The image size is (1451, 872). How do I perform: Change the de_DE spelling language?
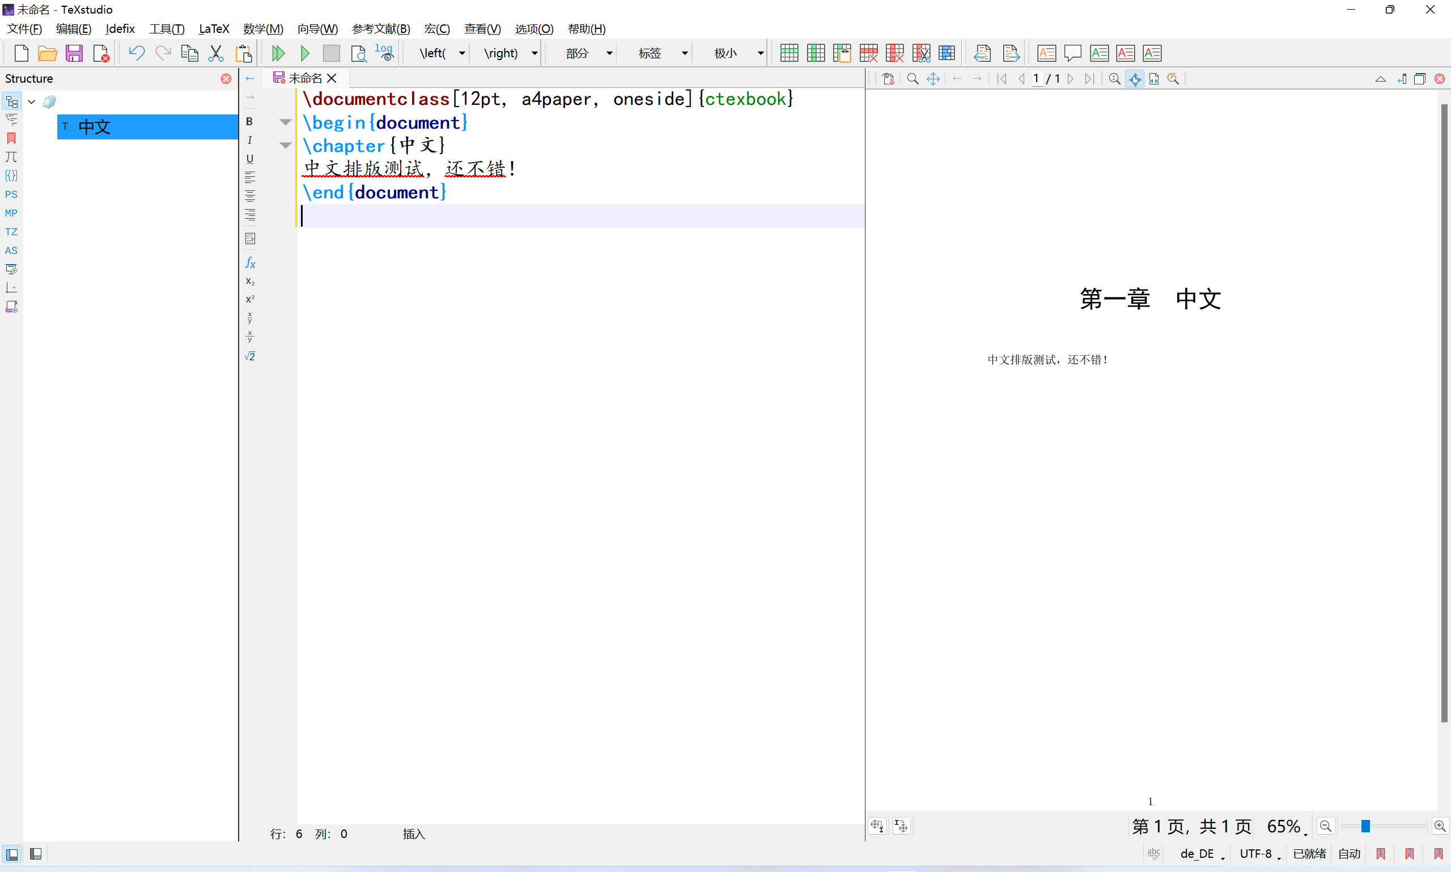pyautogui.click(x=1202, y=854)
